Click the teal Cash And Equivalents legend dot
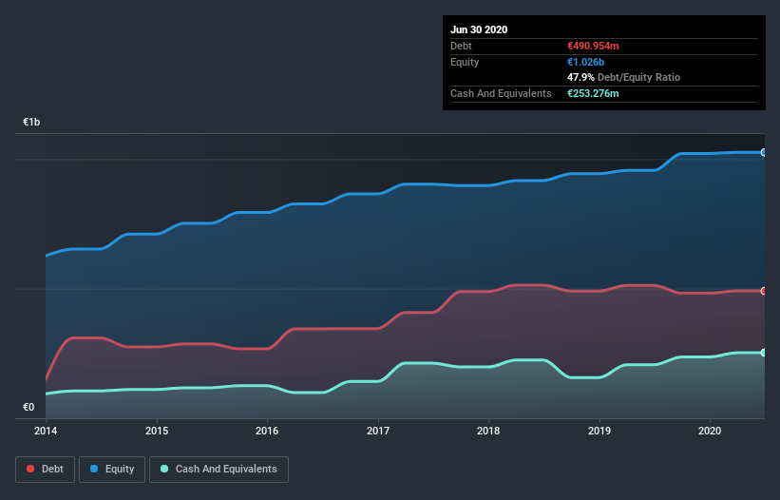 point(164,469)
